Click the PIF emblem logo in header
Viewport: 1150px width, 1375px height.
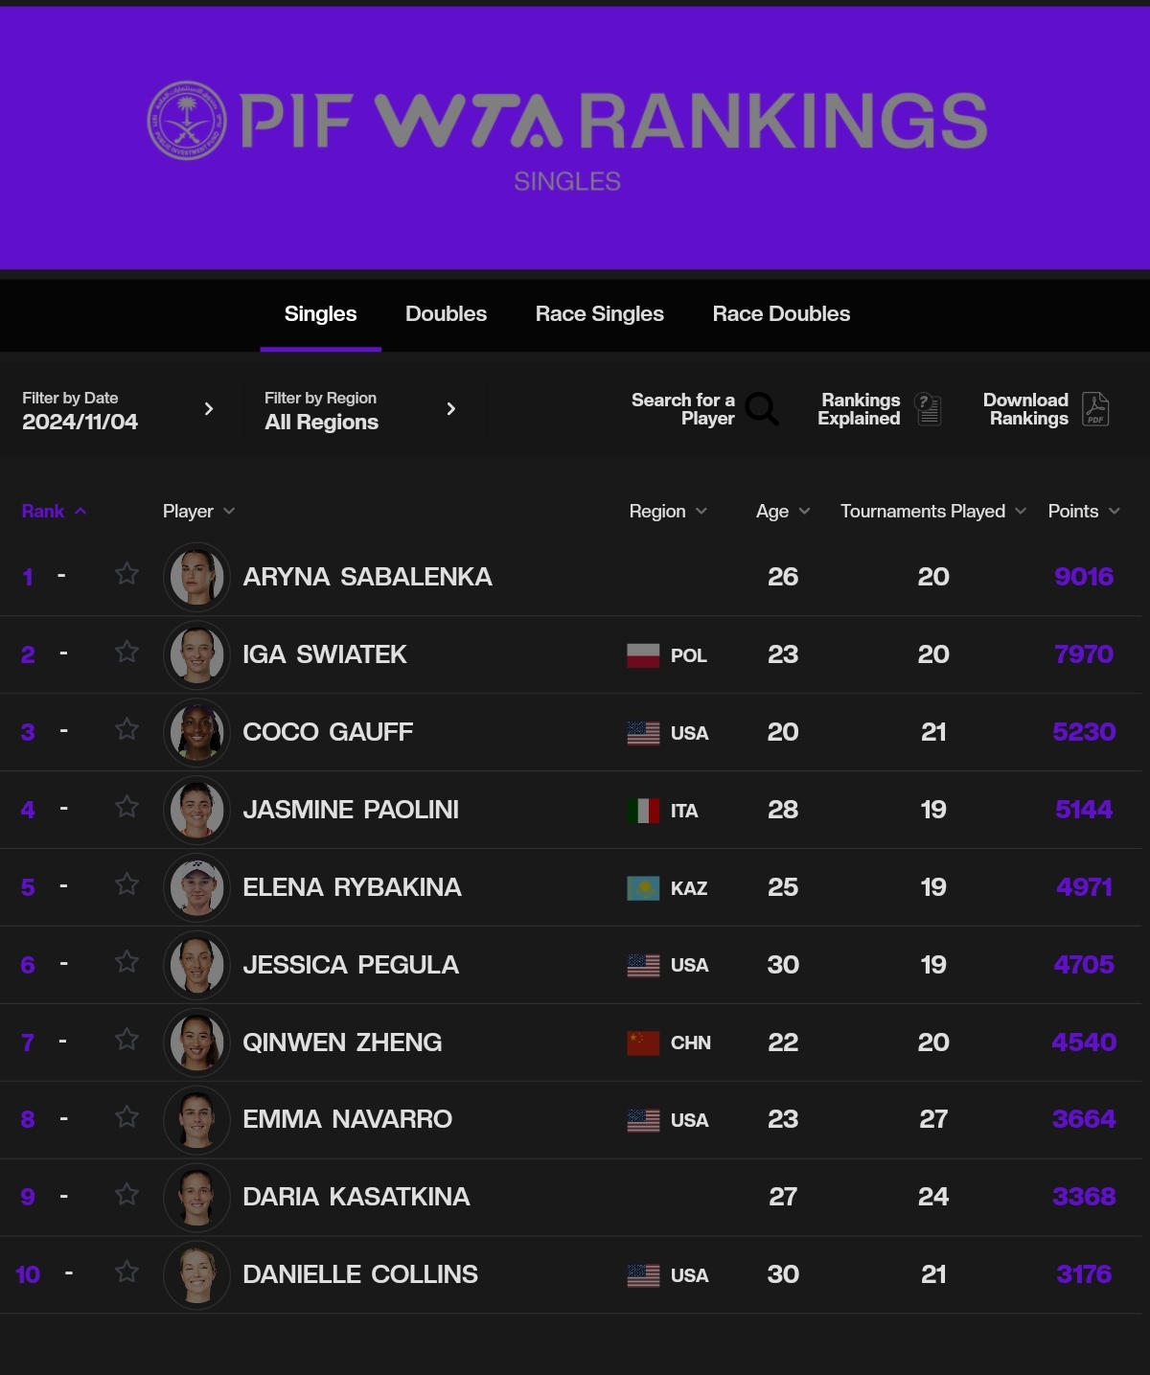(187, 121)
